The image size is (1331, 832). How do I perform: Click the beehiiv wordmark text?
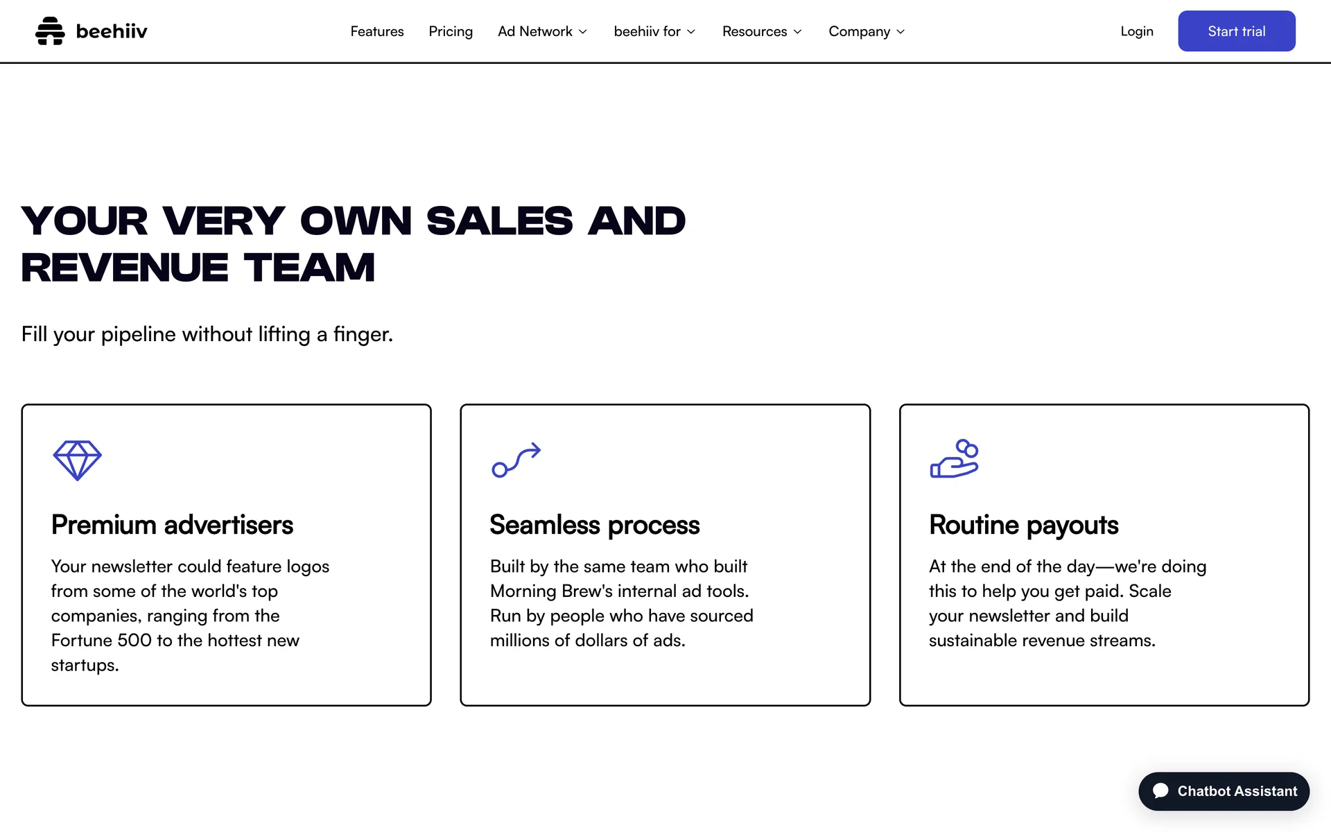(x=111, y=31)
